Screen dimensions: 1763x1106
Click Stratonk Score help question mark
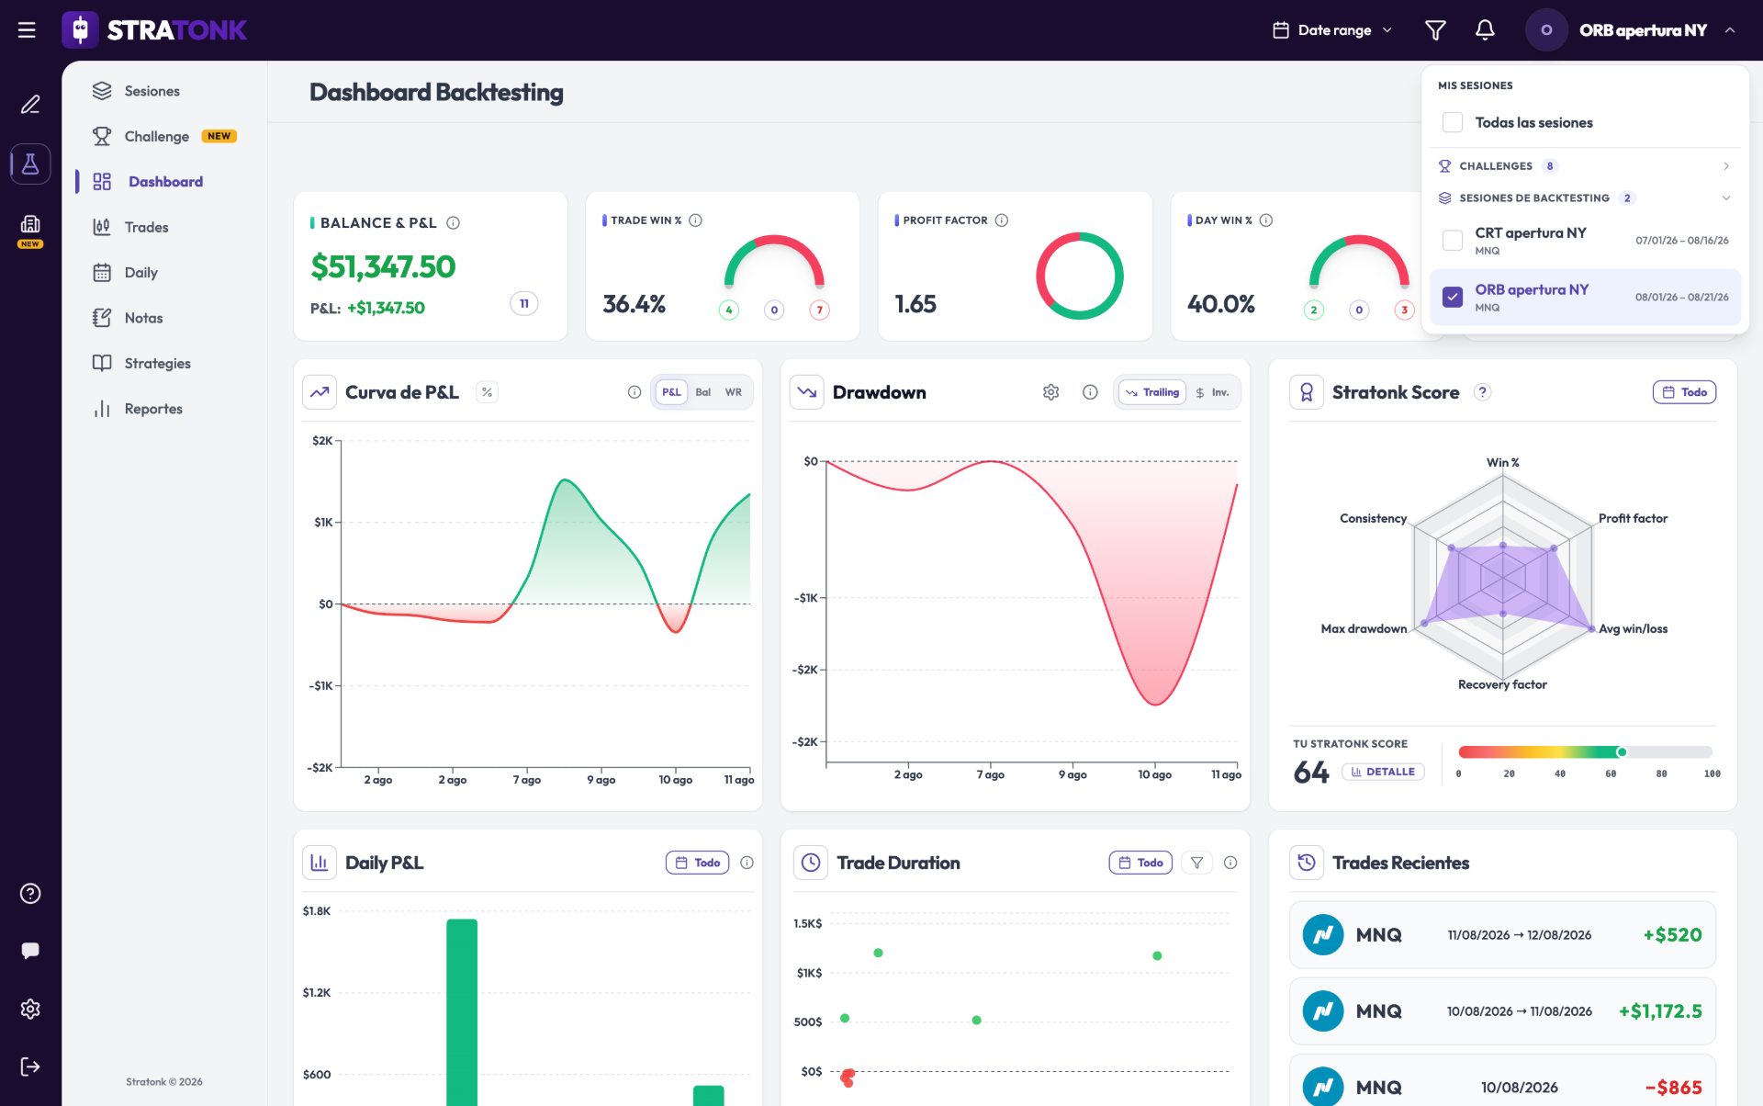point(1482,392)
